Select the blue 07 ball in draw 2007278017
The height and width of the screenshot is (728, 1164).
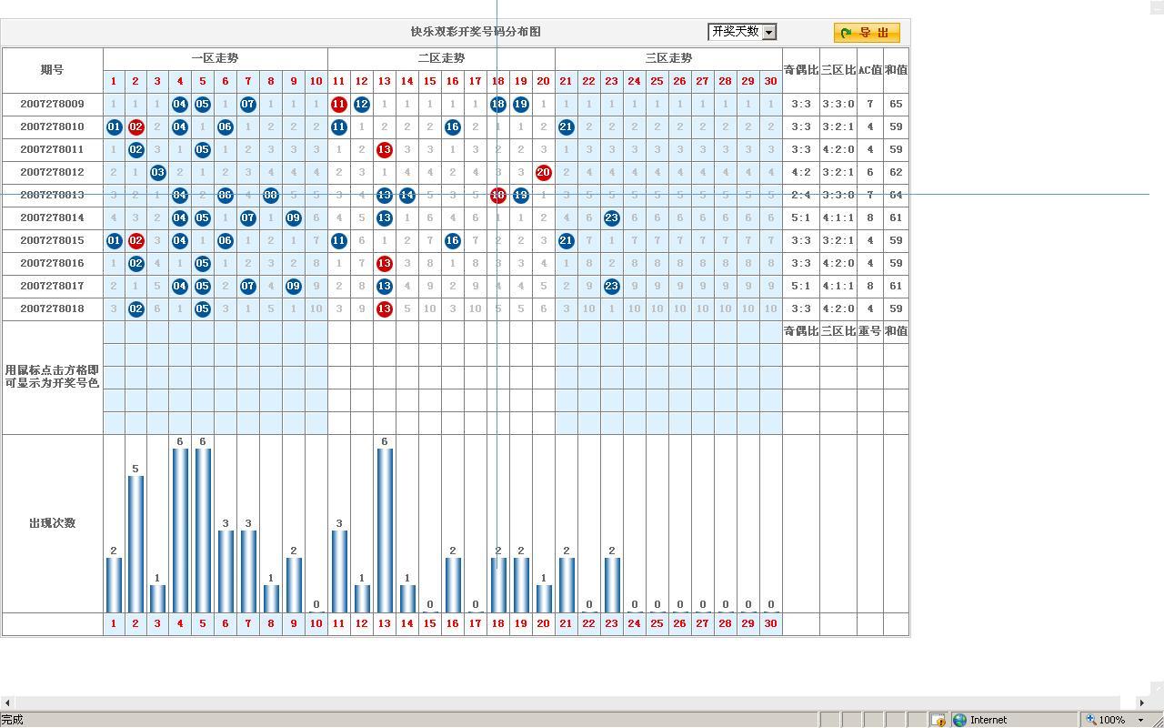click(248, 287)
